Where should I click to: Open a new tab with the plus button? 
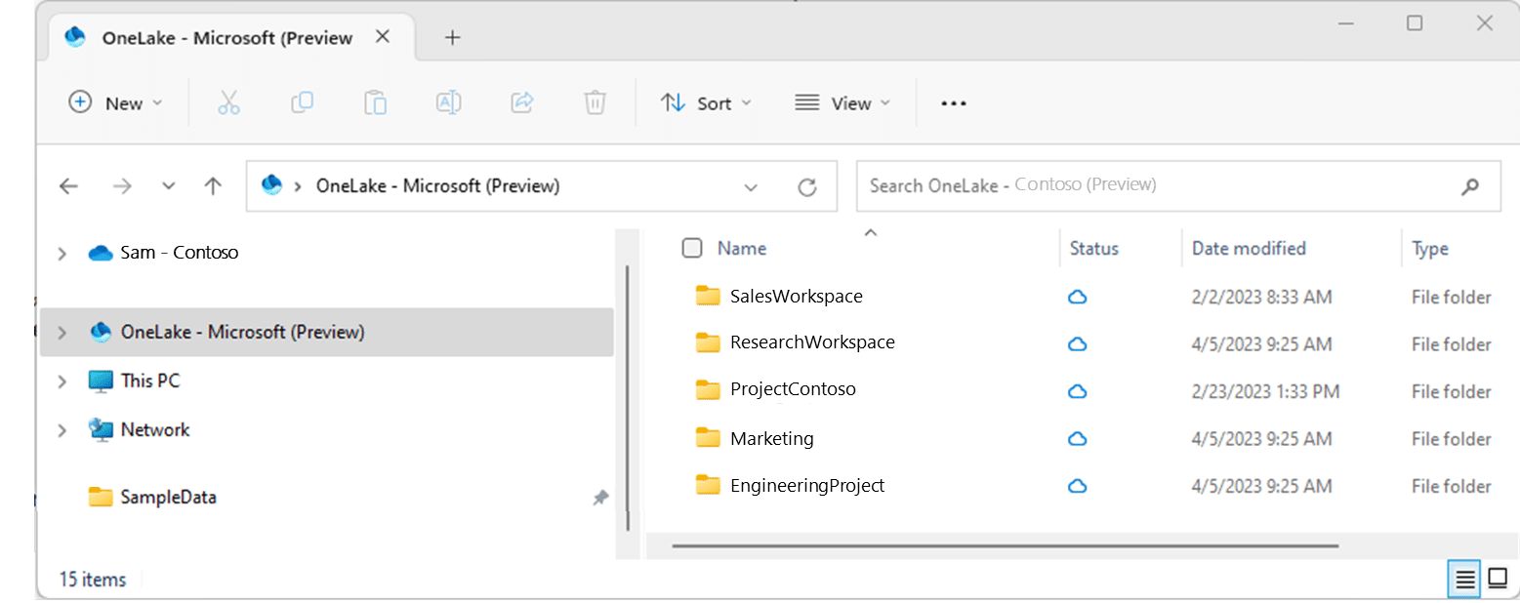(452, 37)
